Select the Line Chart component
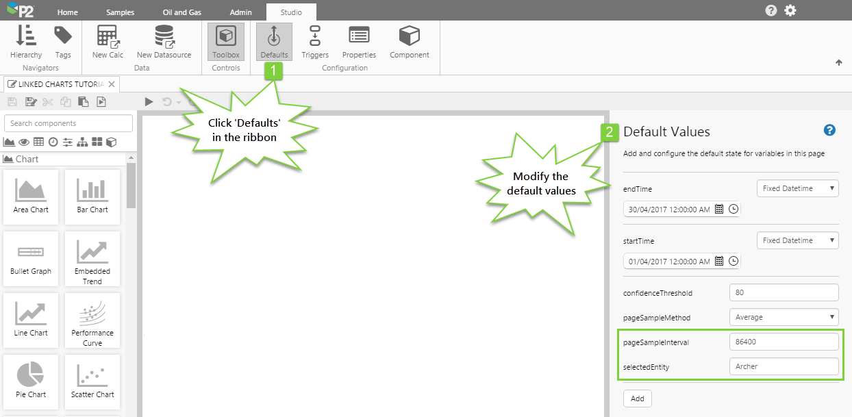 click(31, 320)
